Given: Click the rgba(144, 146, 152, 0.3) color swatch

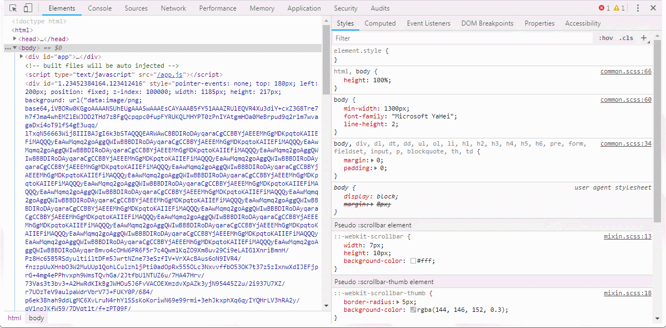Looking at the screenshot, I should pyautogui.click(x=413, y=310).
